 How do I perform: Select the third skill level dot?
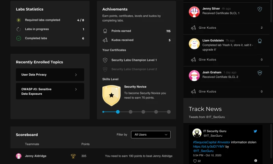(x=131, y=112)
